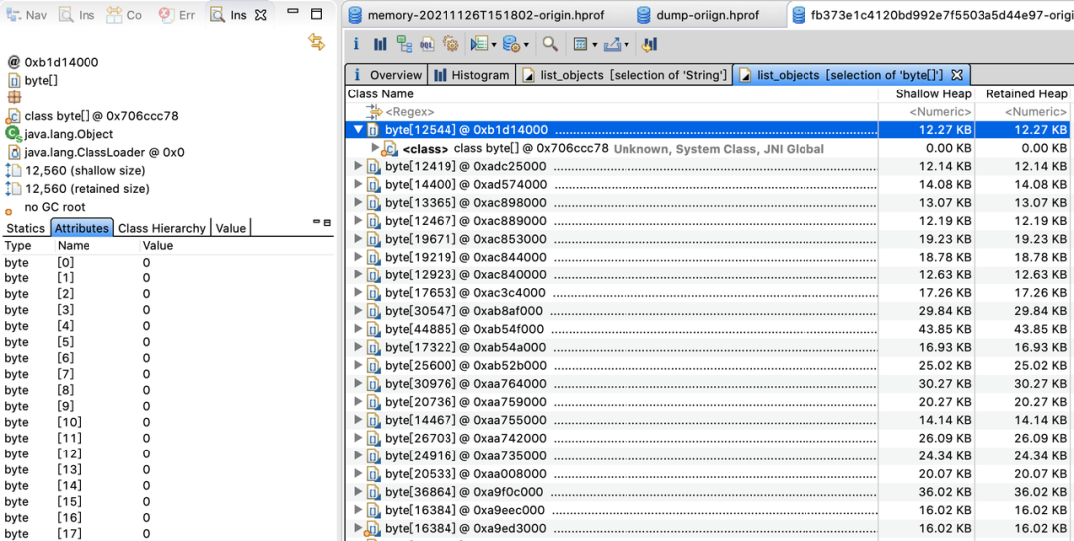Viewport: 1074px width, 541px height.
Task: Expand the byte[12419] @ 0xadc25000 row
Action: (x=358, y=166)
